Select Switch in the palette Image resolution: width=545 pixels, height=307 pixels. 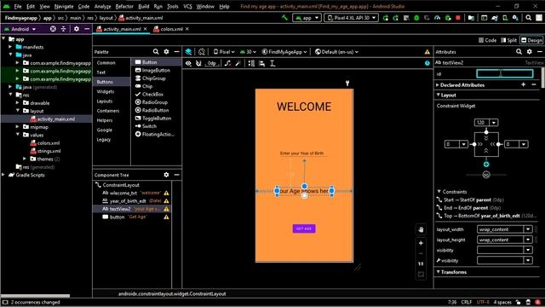(x=149, y=126)
